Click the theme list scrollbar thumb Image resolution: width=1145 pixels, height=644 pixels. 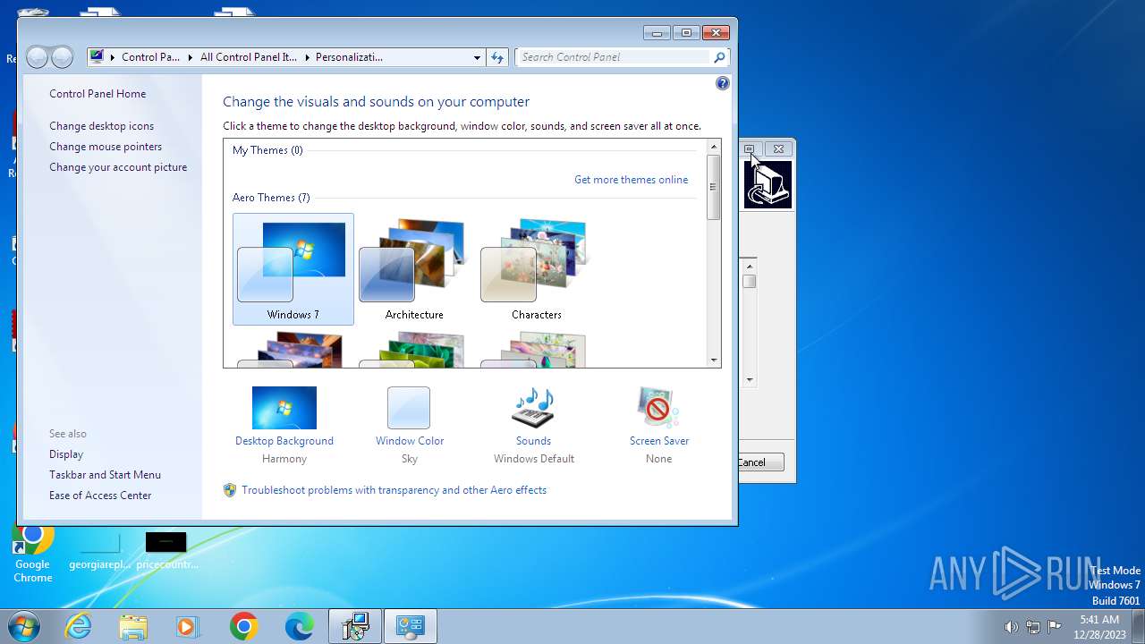[x=714, y=187]
